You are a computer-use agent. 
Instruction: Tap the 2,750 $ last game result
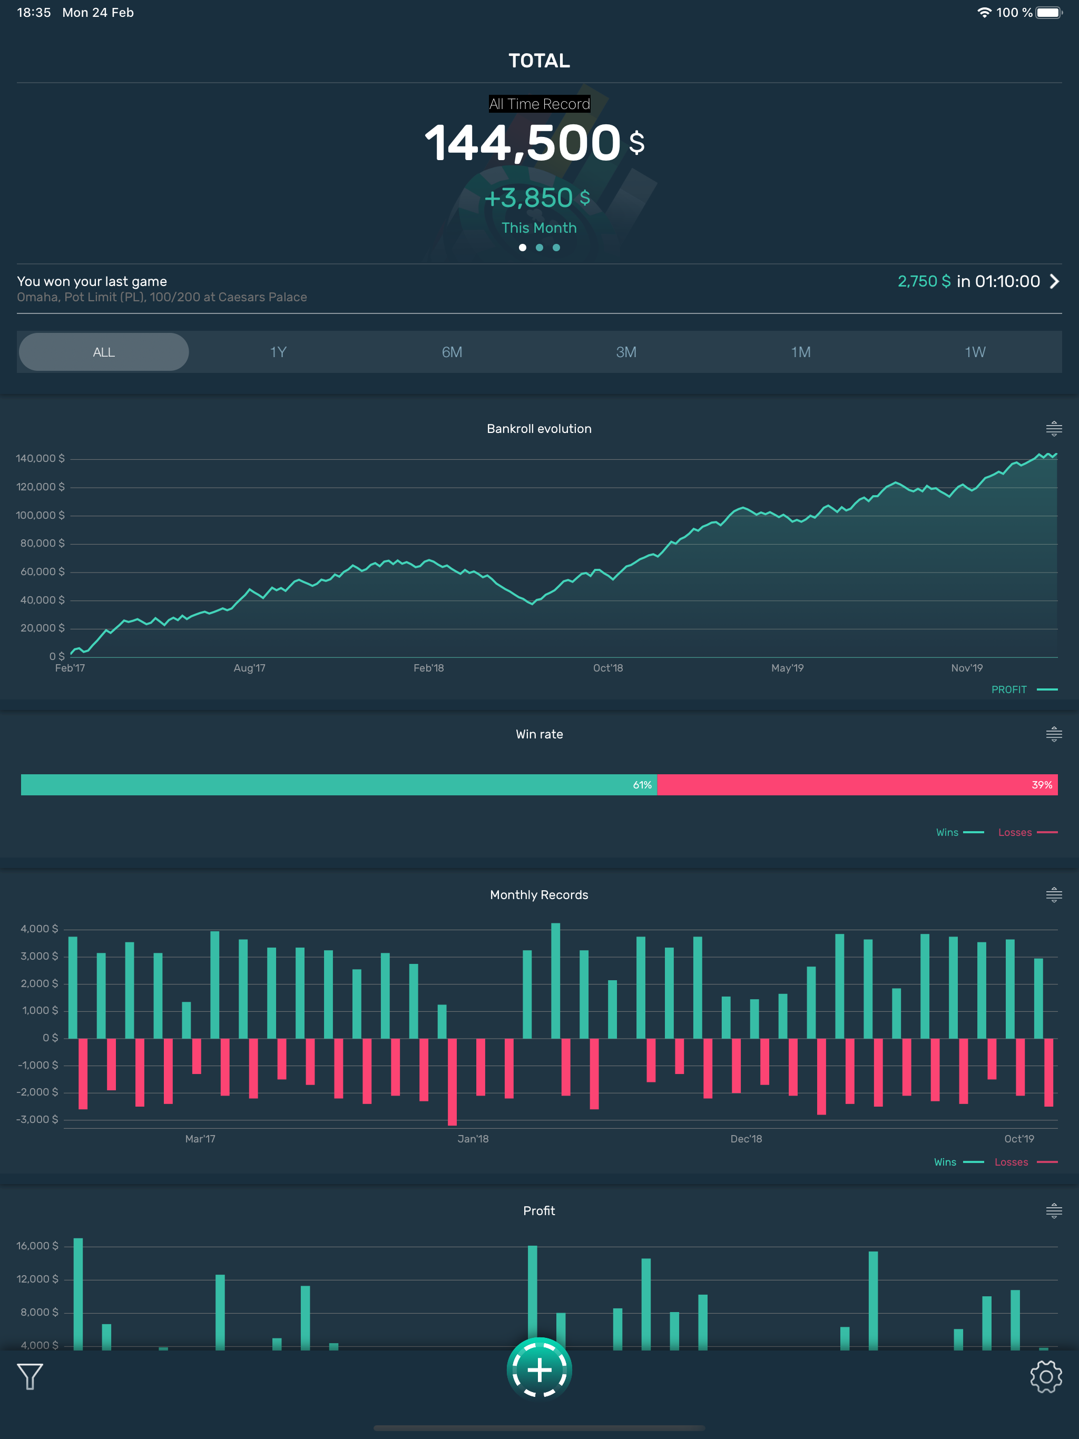[x=924, y=281]
